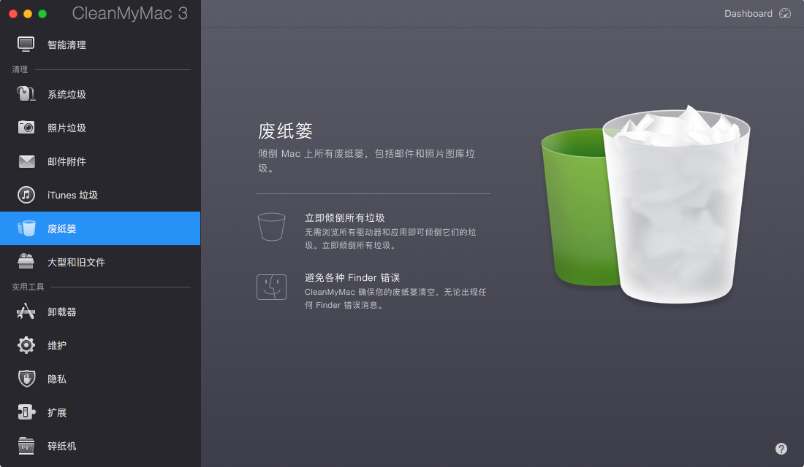Close the CleanMyMac 3 window
Image resolution: width=804 pixels, height=467 pixels.
(x=13, y=14)
